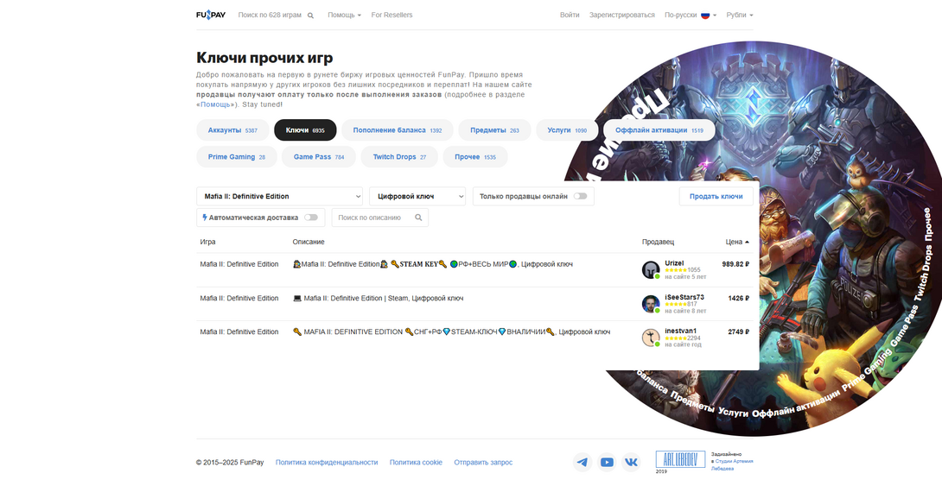The width and height of the screenshot is (942, 486).
Task: Open the Студии Артемия Лебедева link
Action: pos(732,464)
